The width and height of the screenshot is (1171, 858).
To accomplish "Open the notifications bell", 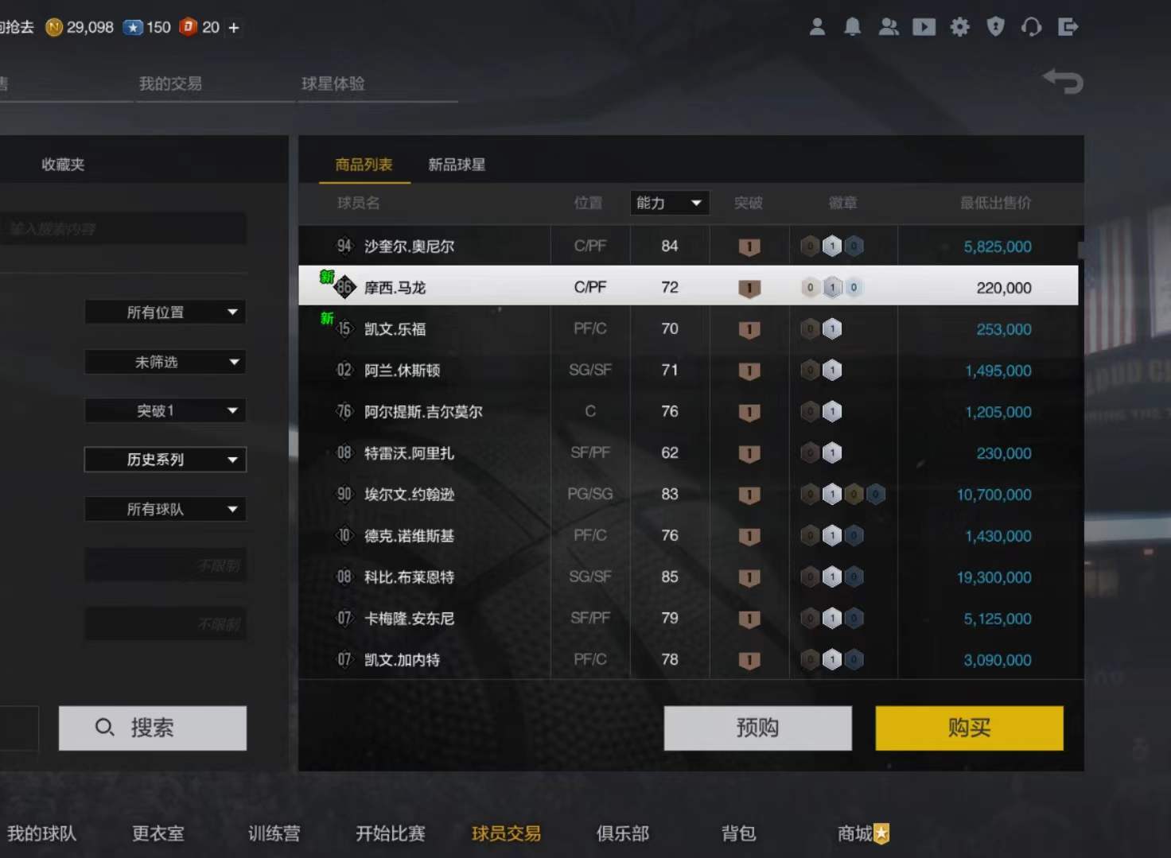I will point(852,27).
